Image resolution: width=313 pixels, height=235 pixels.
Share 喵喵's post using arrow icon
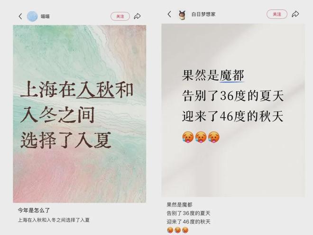coord(138,16)
